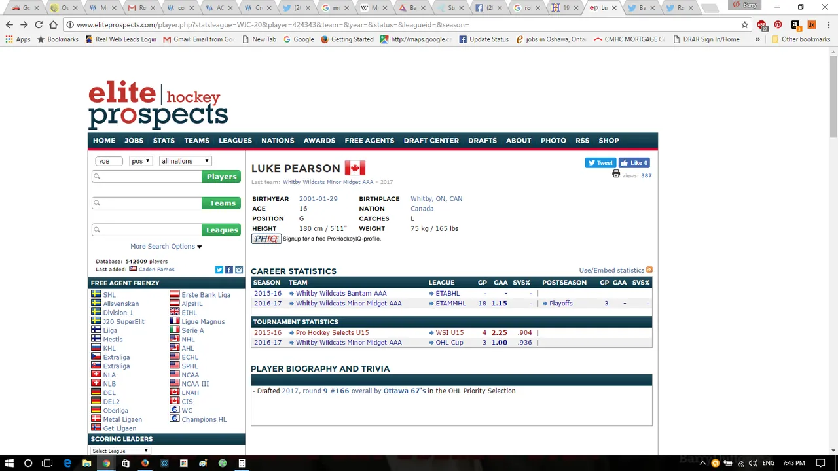Click the browser address bar URL
This screenshot has height=471, width=838.
(x=273, y=25)
